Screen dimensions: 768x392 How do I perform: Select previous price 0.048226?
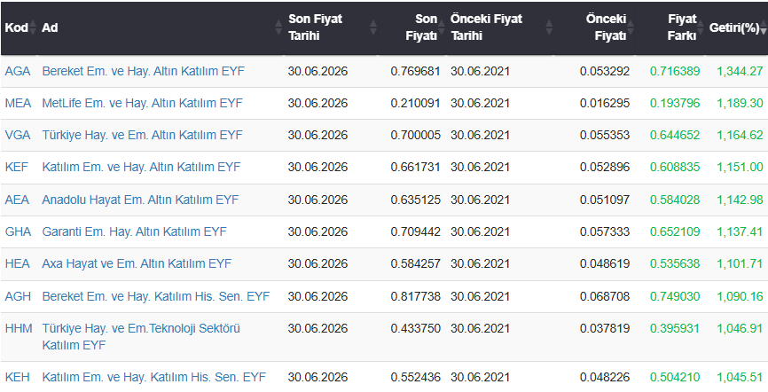605,377
